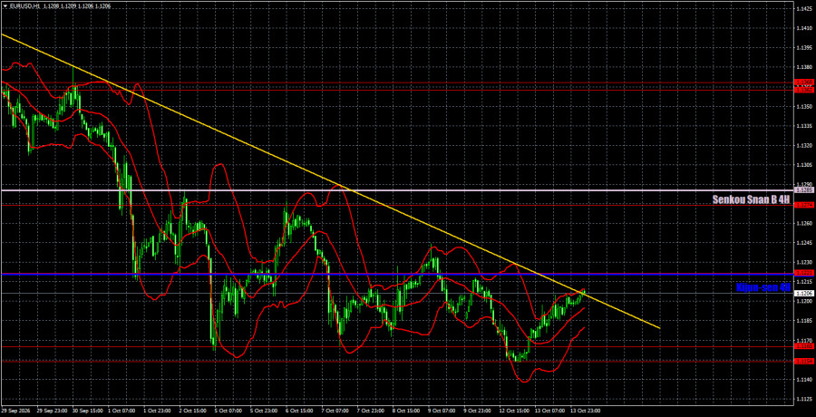Screen dimensions: 816x417
Task: Click the 9 Oct 23:00 time label
Action: pyautogui.click(x=478, y=411)
